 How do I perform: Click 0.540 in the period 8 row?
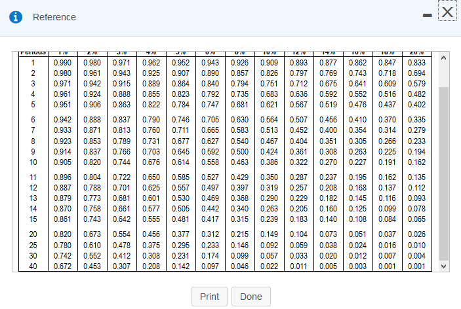tap(239, 141)
